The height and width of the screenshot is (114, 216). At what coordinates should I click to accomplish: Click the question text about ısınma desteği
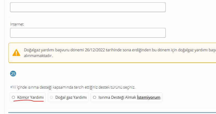click(73, 87)
